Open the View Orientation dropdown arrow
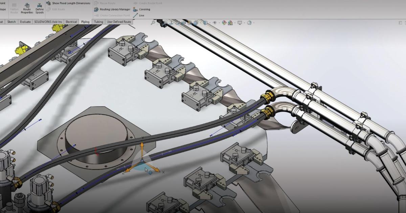The height and width of the screenshot is (213, 406). (x=200, y=23)
